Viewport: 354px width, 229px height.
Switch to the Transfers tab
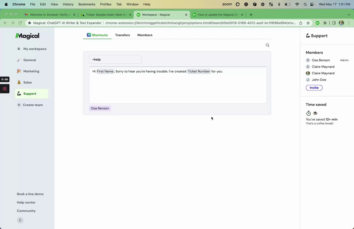(x=123, y=35)
